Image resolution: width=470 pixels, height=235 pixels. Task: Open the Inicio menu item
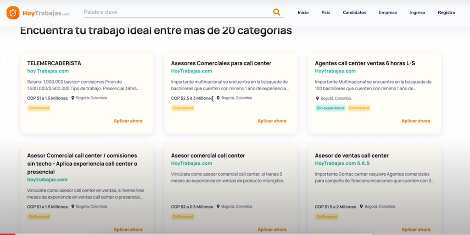click(x=303, y=12)
